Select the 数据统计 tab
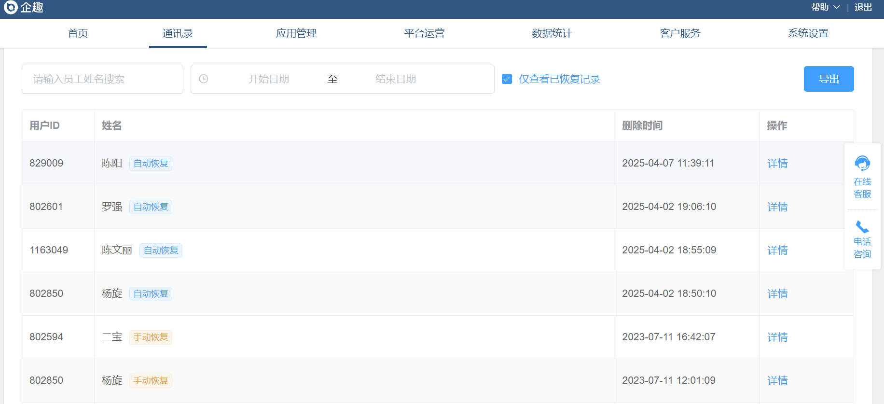This screenshot has height=404, width=884. (552, 33)
